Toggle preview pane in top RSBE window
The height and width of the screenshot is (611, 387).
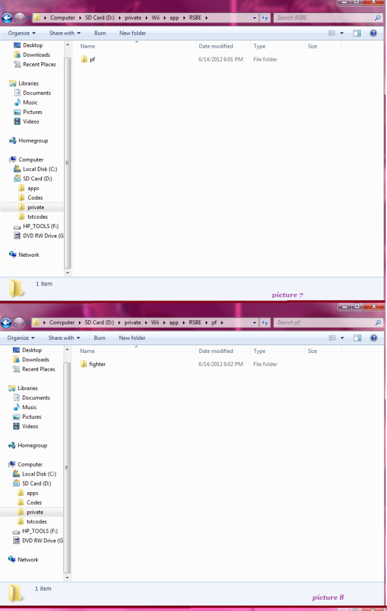357,33
